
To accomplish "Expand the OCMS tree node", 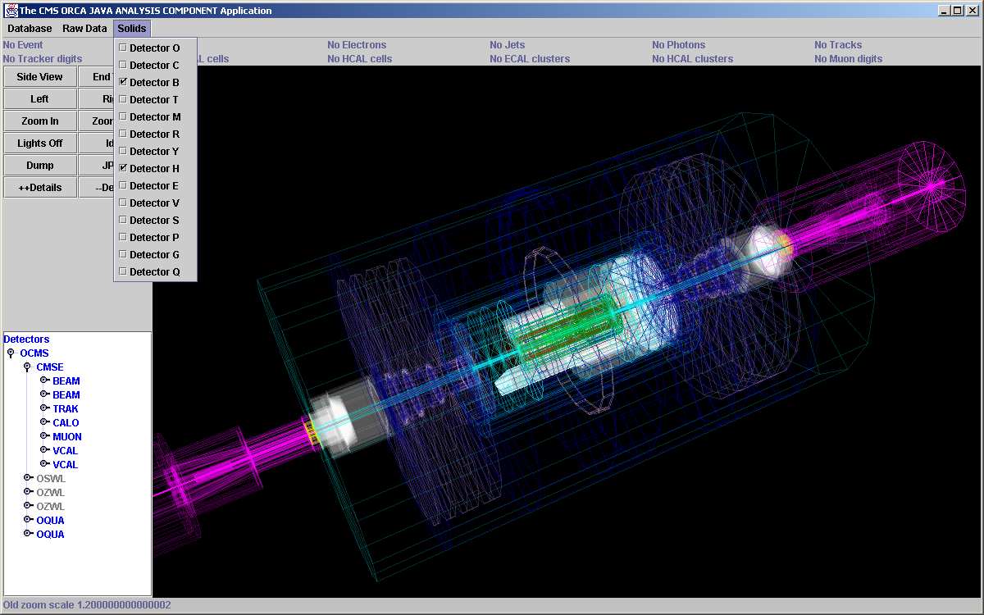I will point(11,353).
